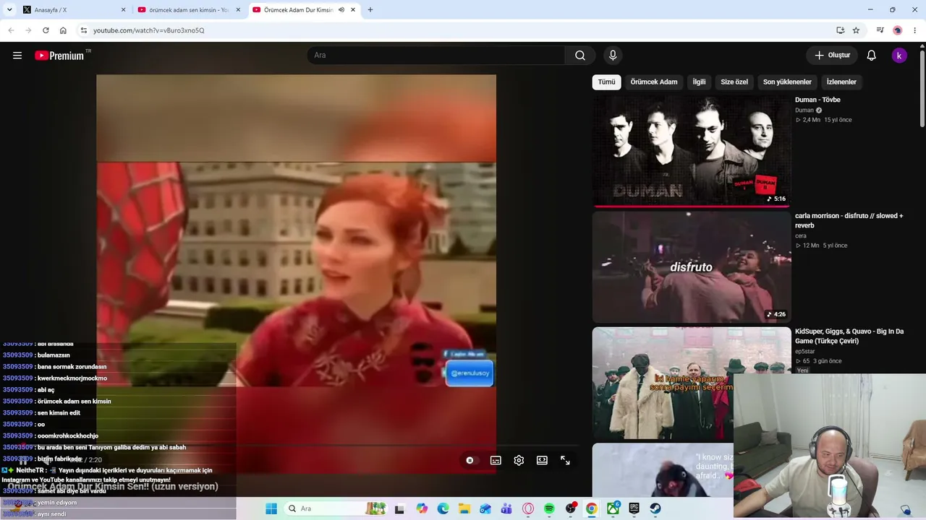Screen dimensions: 926x520
Task: Click the @erenulusoy overlay card in the video
Action: [x=470, y=373]
